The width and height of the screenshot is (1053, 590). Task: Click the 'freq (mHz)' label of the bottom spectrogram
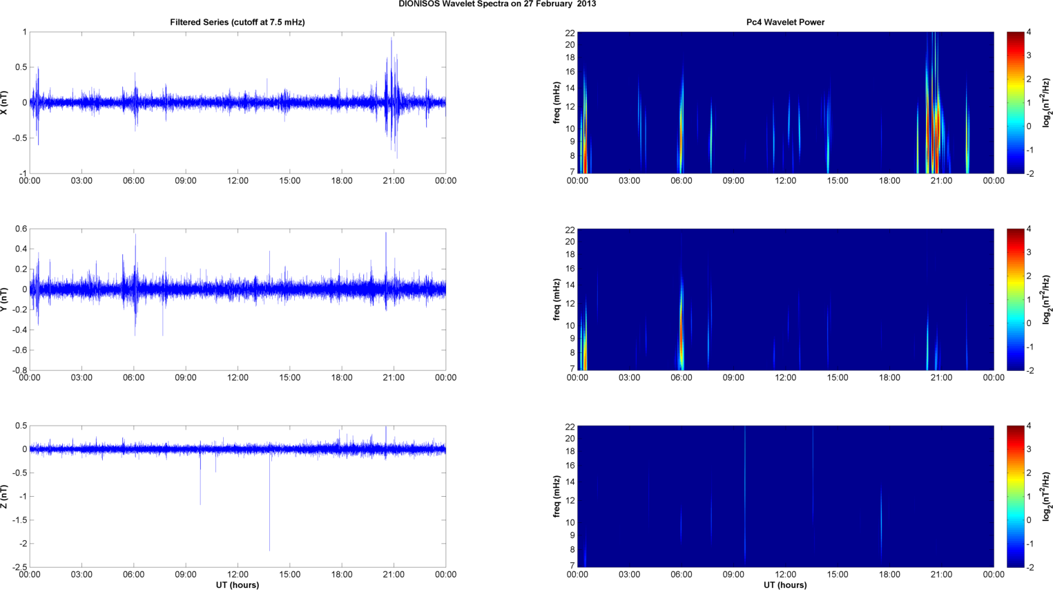(557, 496)
